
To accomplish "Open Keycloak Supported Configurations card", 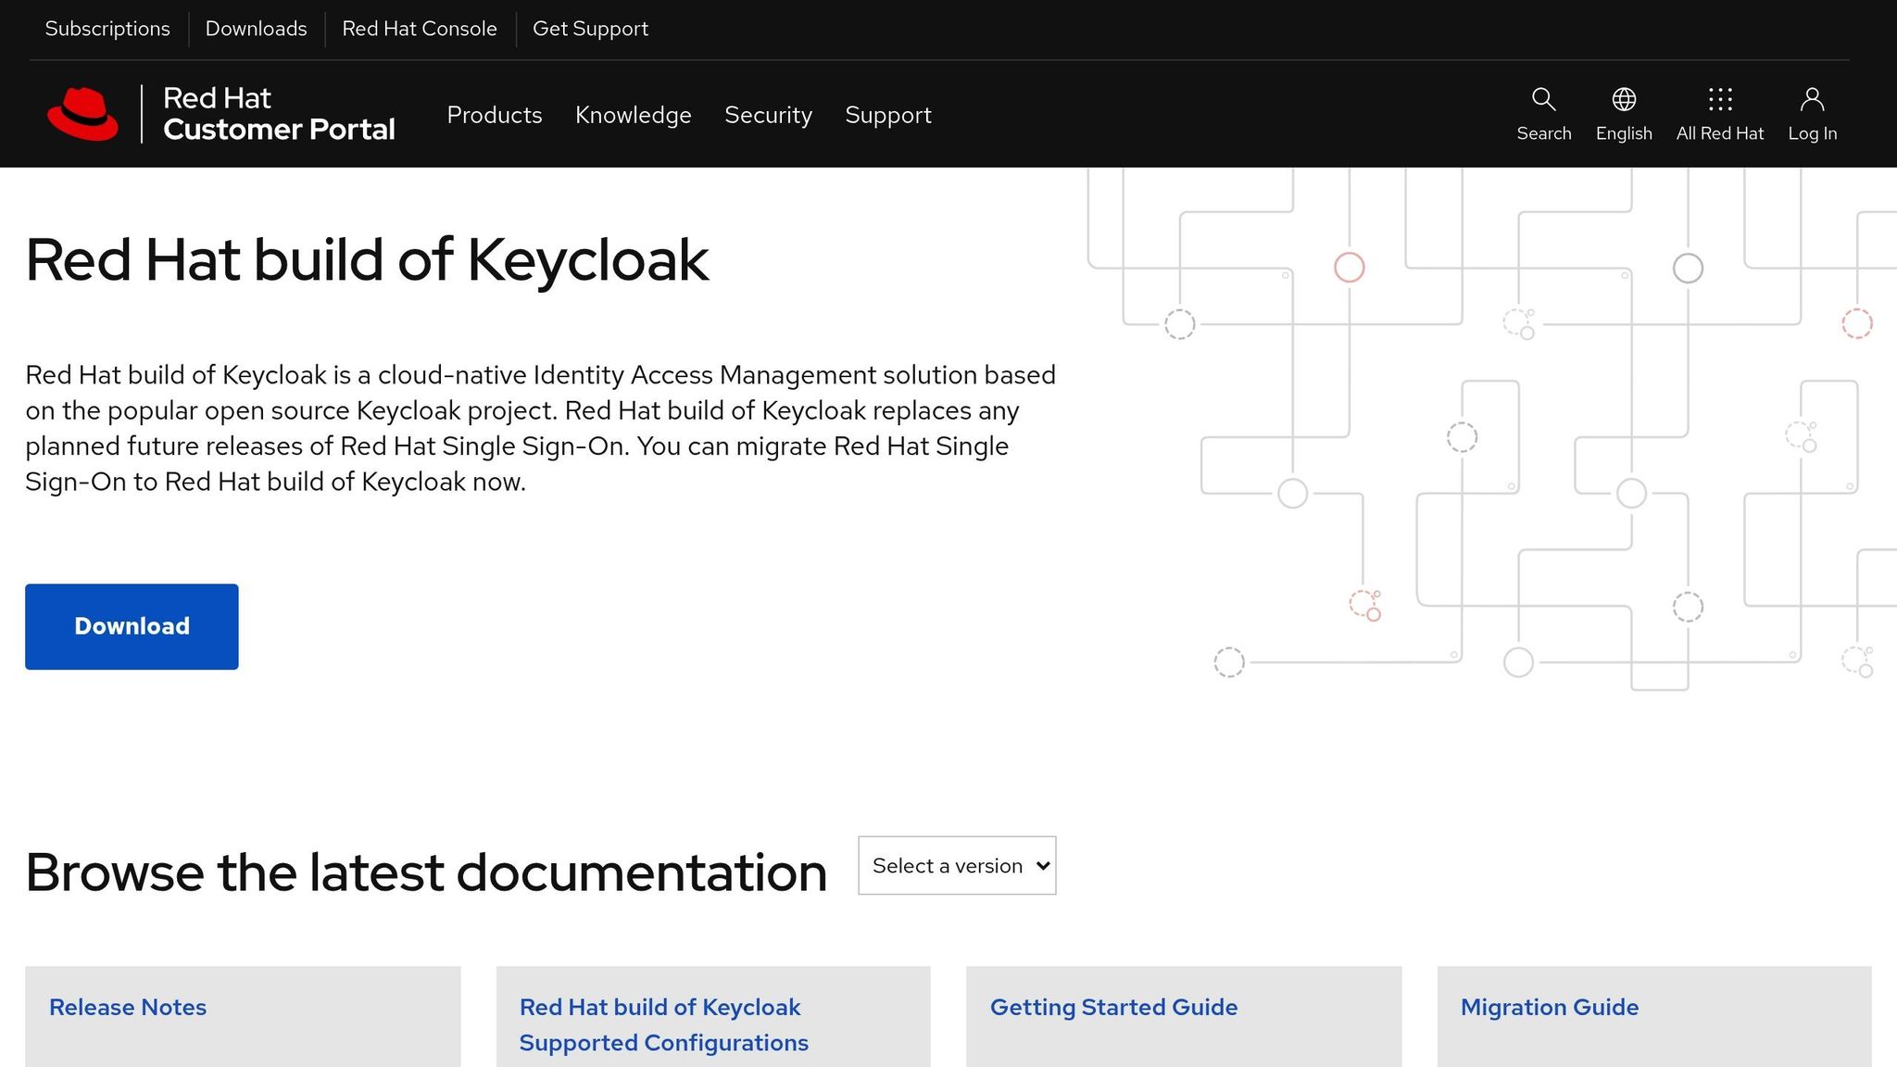I will click(663, 1024).
